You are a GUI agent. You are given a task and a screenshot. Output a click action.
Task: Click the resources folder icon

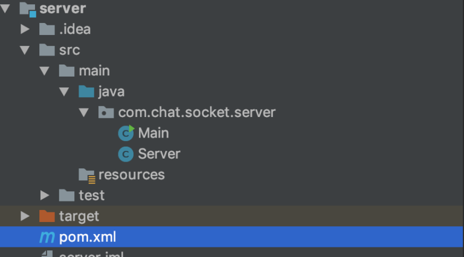87,176
